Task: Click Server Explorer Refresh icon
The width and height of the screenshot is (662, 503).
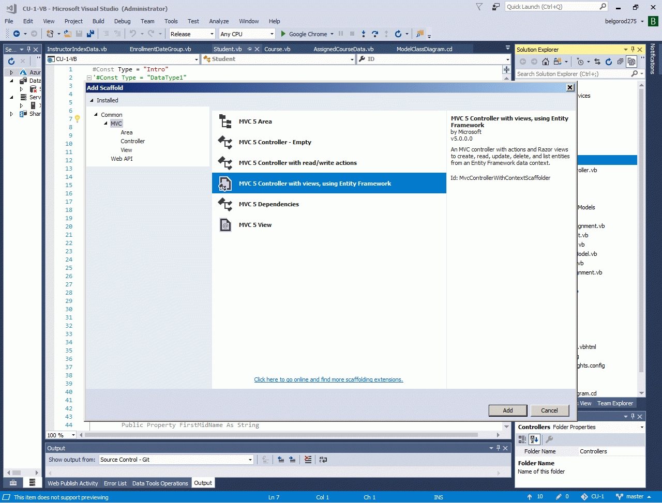Action: pos(11,61)
